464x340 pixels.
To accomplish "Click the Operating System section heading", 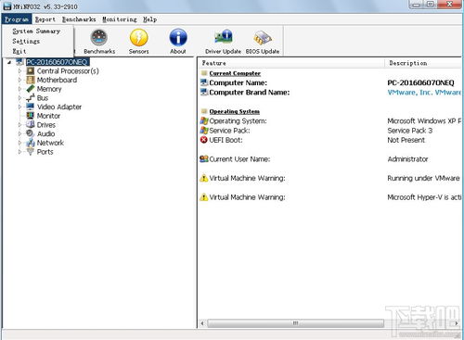I will click(x=234, y=111).
